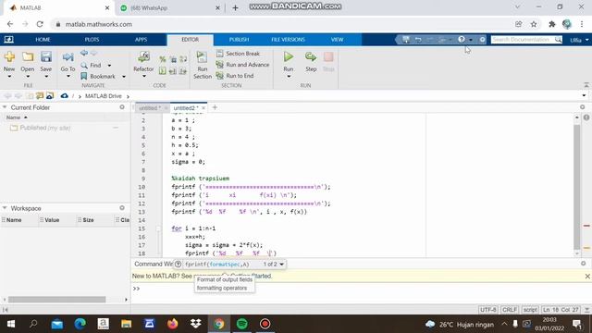Screen dimensions: 592x333
Task: Click function hint help icon
Action: pyautogui.click(x=178, y=265)
